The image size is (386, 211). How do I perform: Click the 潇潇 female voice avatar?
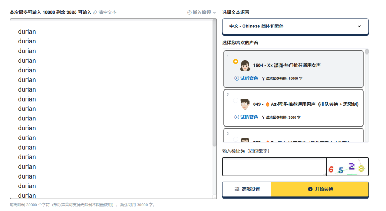pyautogui.click(x=245, y=66)
